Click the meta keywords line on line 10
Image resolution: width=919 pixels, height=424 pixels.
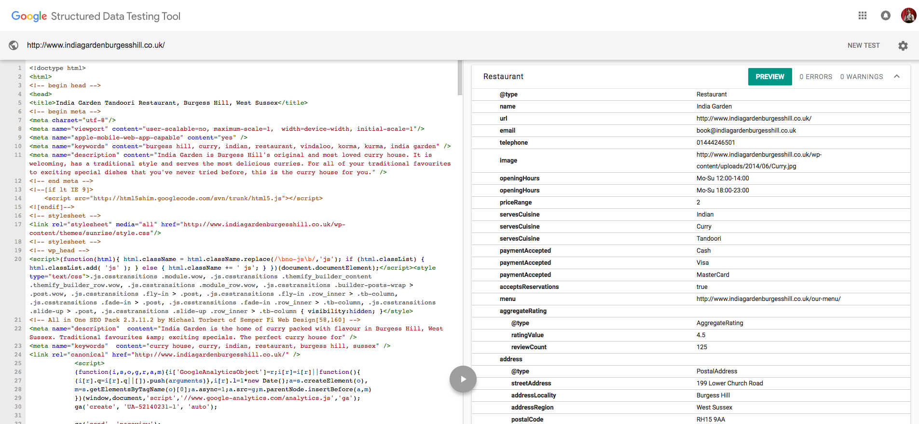[x=240, y=146]
